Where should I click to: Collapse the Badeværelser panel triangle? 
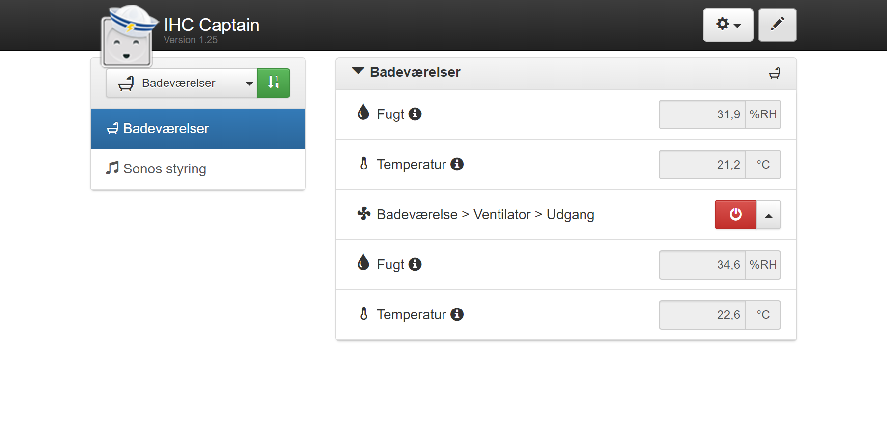358,71
